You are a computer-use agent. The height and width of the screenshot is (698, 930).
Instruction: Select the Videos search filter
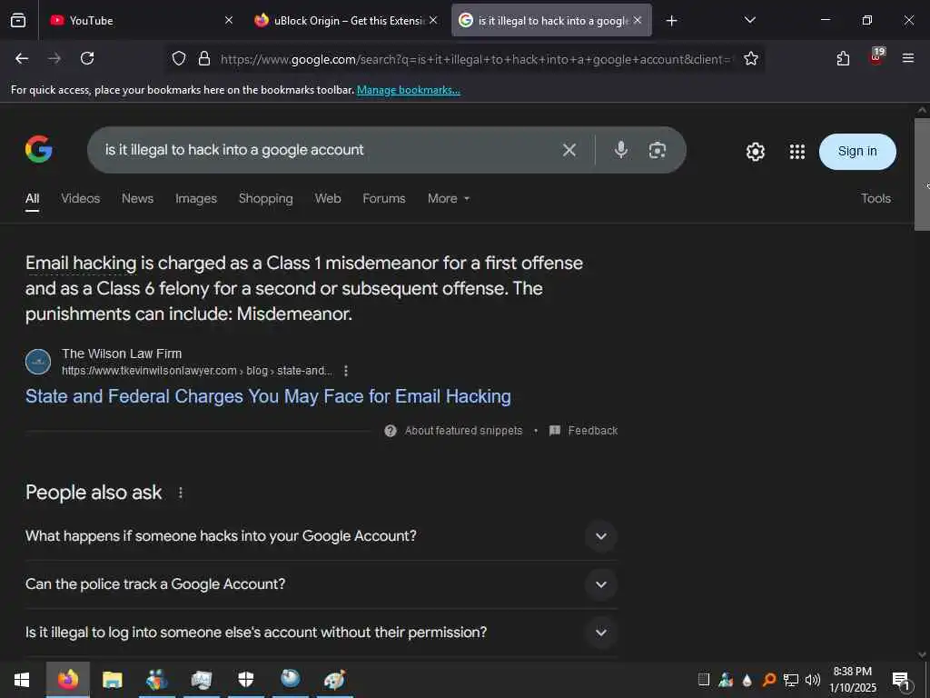(x=81, y=198)
